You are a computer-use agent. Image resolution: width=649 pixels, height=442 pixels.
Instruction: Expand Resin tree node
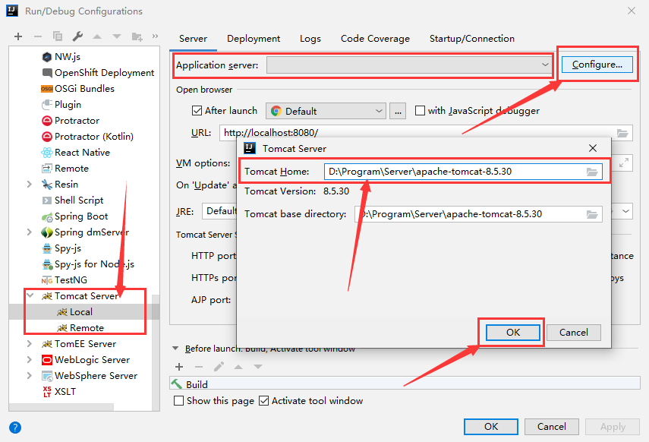[30, 185]
